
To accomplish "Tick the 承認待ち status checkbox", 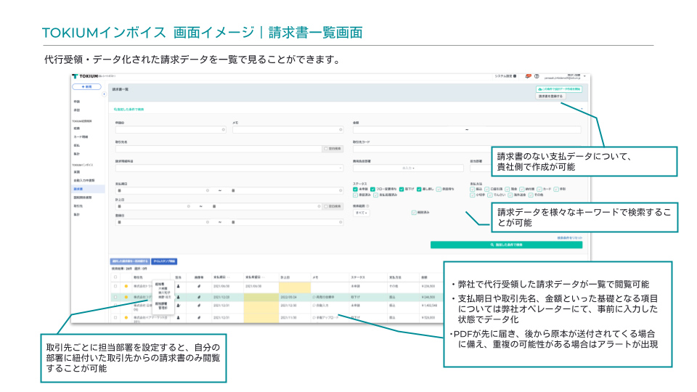I will tap(439, 189).
